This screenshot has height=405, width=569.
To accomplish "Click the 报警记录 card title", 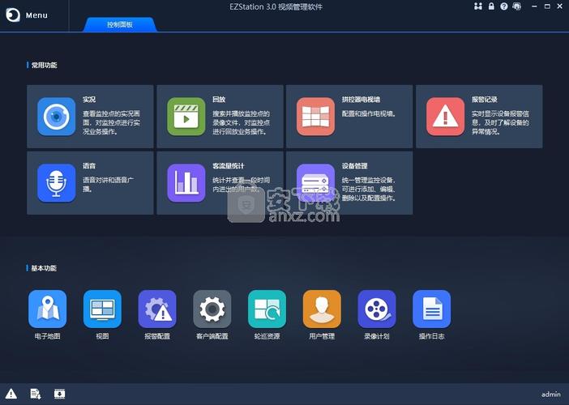I will tap(485, 100).
